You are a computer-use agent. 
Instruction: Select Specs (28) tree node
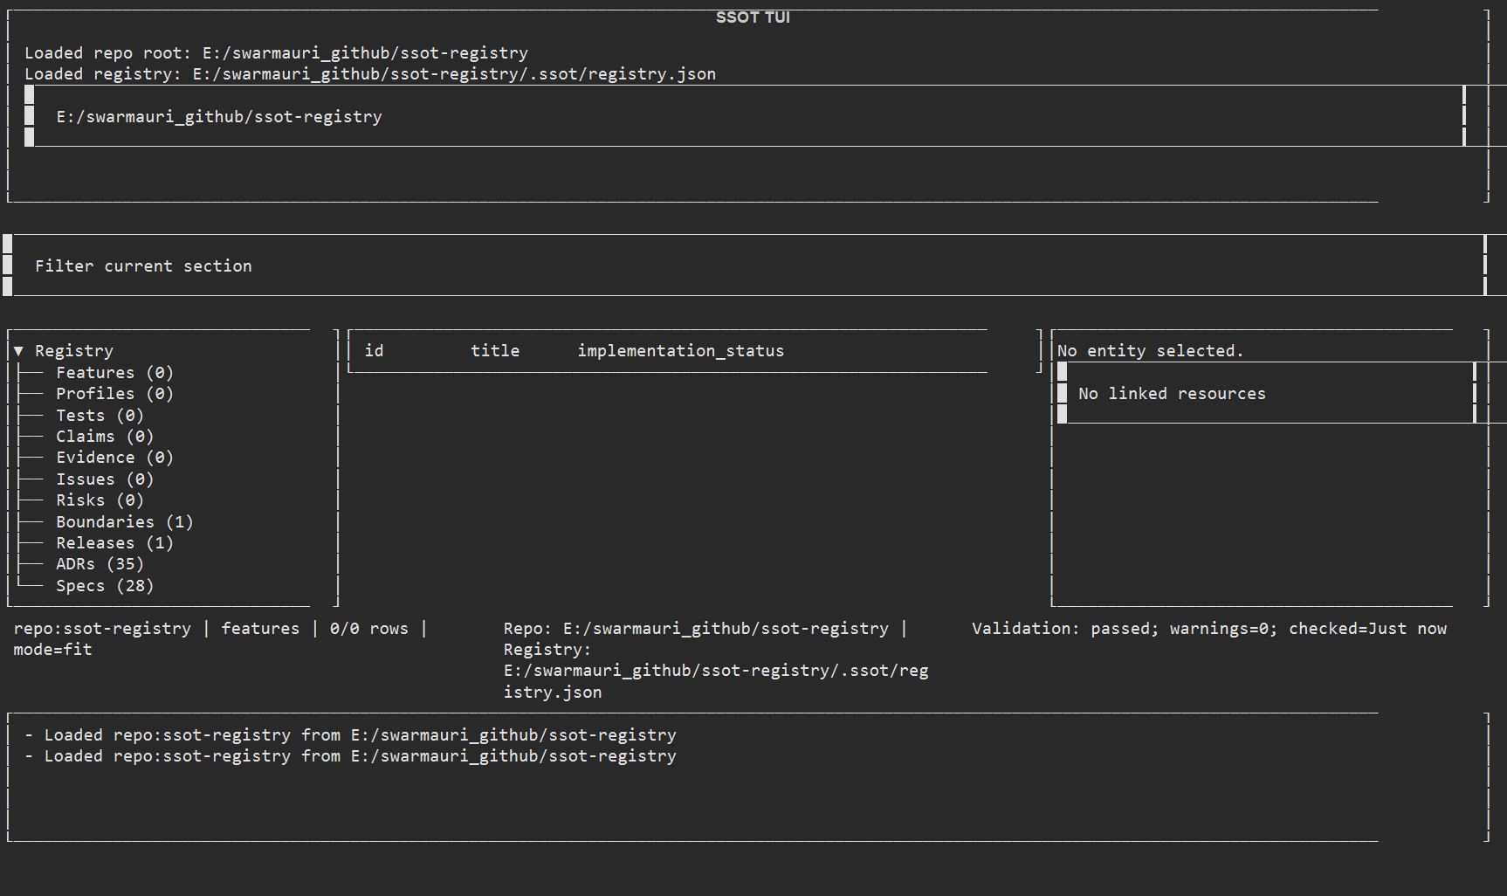[105, 586]
